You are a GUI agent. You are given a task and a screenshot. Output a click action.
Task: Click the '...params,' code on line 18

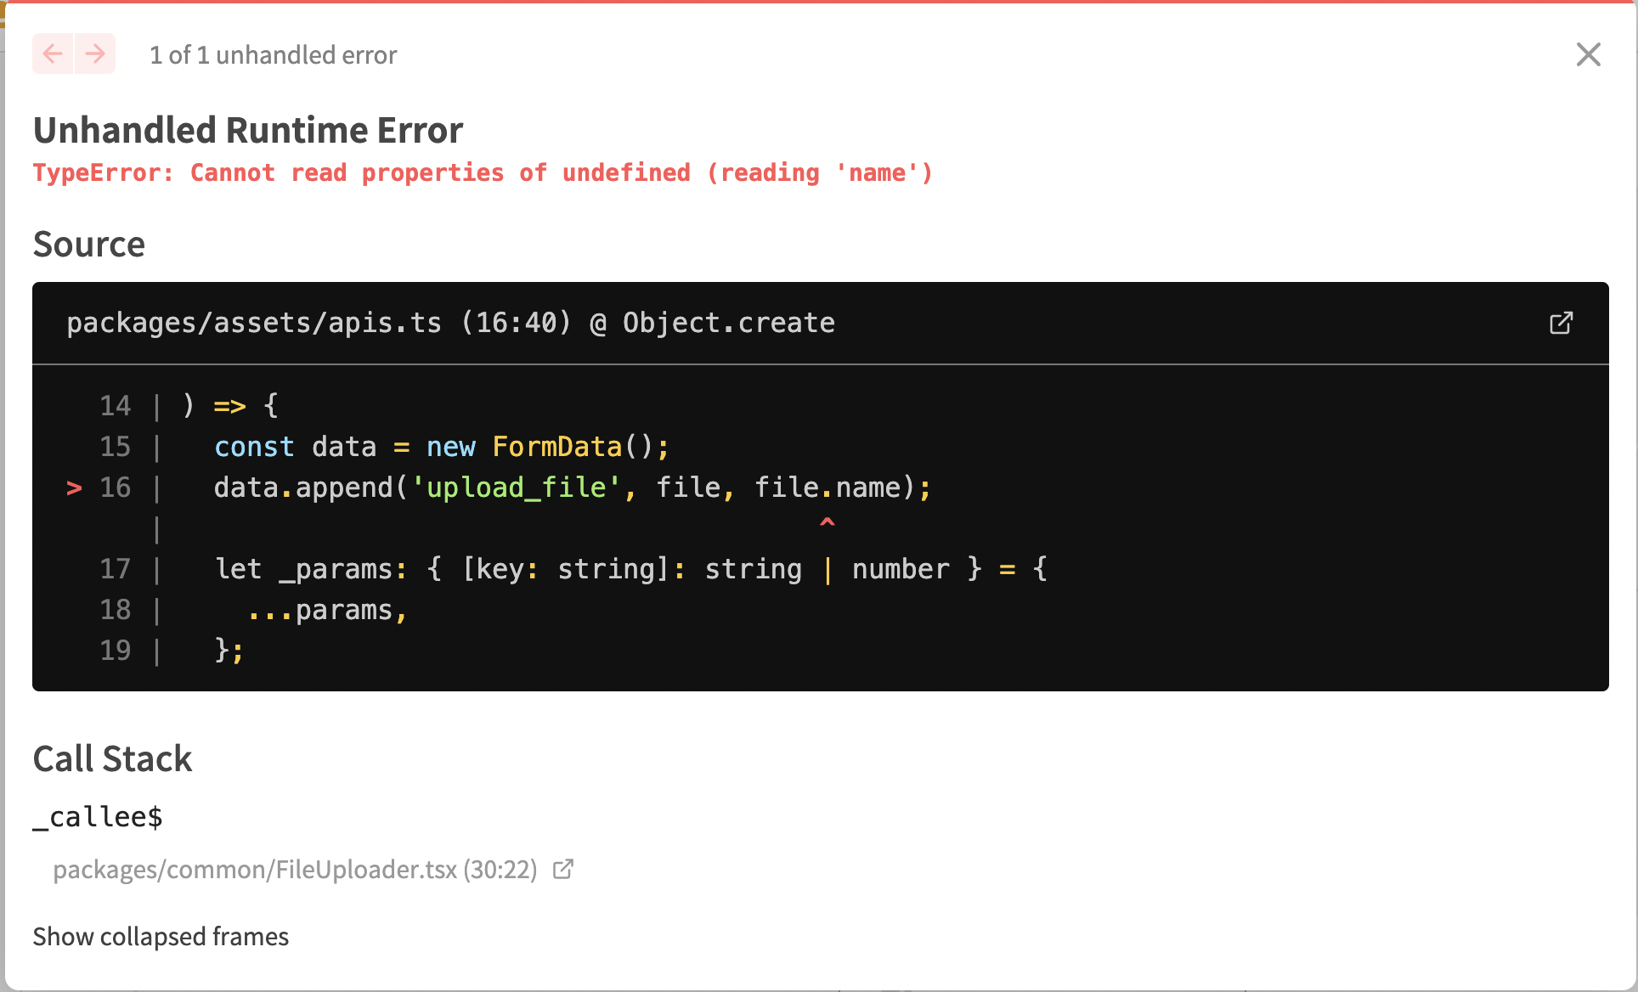coord(328,610)
